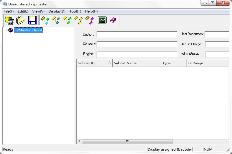Open the monitor graph tool icon

[102, 20]
